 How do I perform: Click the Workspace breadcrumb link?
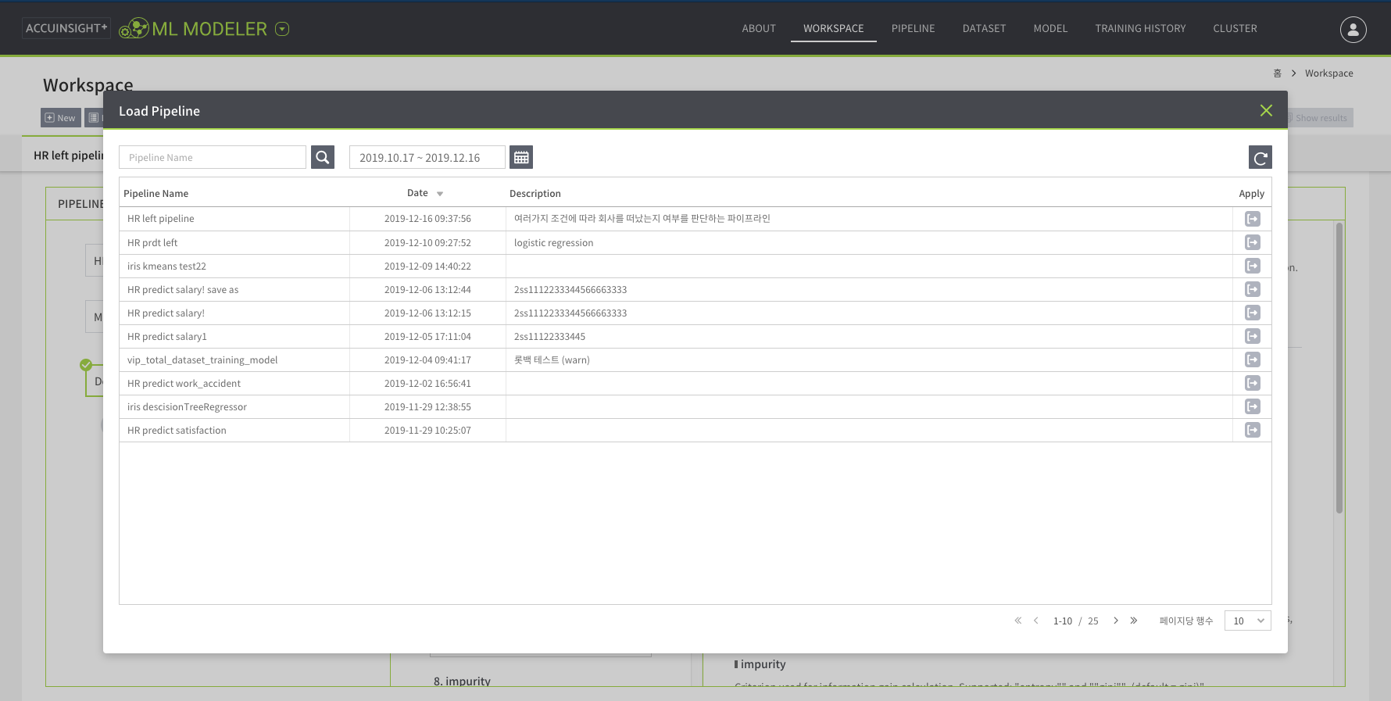1328,73
